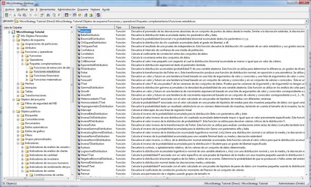Click the up one folder toolbar icon
The image size is (311, 187).
[x=91, y=15]
